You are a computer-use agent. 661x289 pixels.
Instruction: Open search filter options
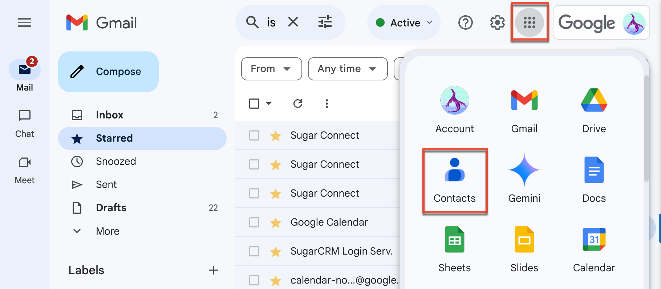(324, 22)
